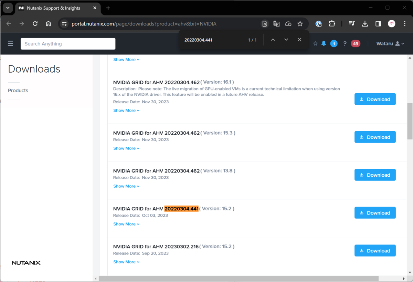Expand Show More for 20220304.441 entry

[x=126, y=224]
